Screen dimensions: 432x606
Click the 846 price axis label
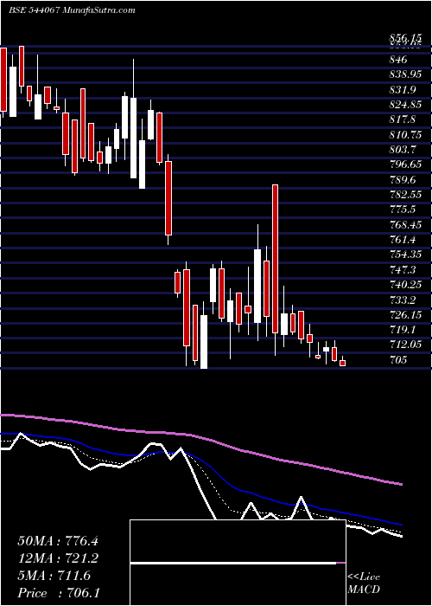[x=398, y=60]
